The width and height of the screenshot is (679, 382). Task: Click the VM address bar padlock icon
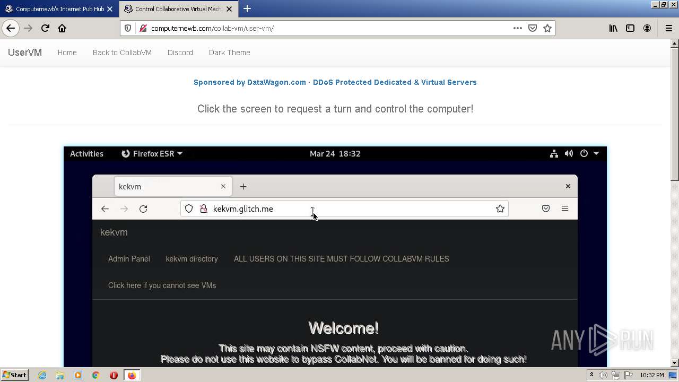(203, 209)
